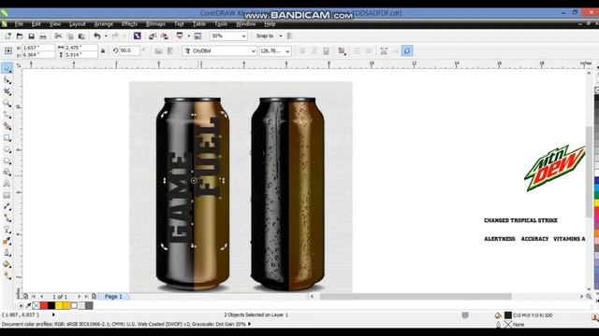Switch to the Page 1 tab

click(113, 297)
